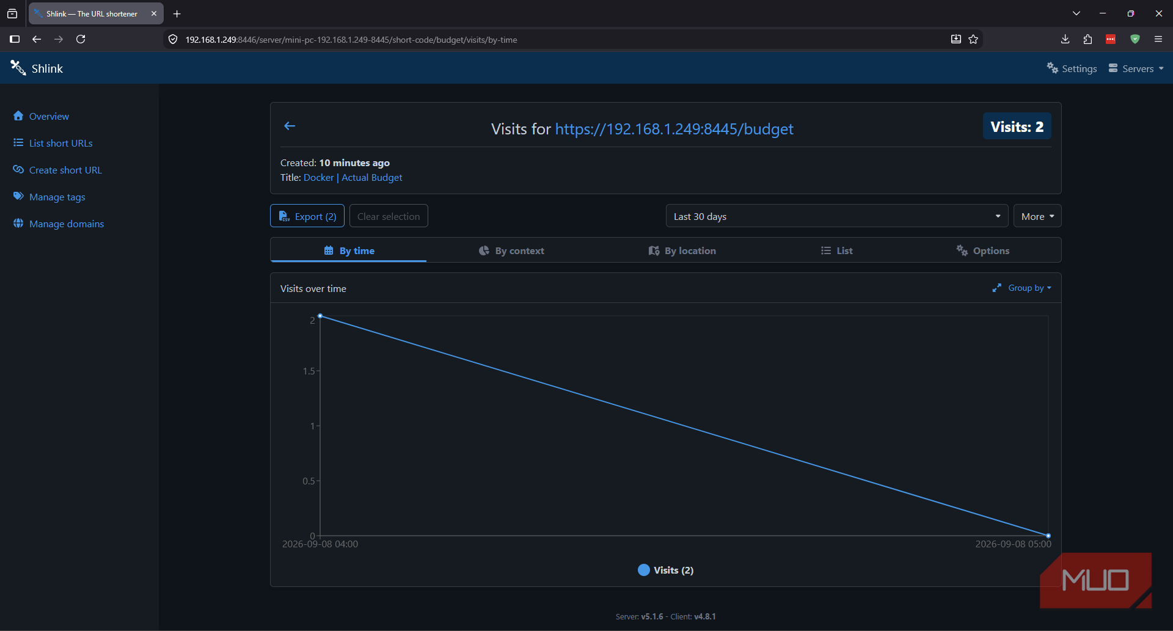Open browser extensions puzzle icon
This screenshot has width=1173, height=631.
1087,39
